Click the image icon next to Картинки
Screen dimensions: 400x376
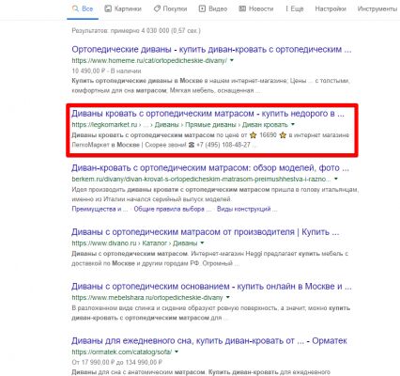click(x=108, y=8)
